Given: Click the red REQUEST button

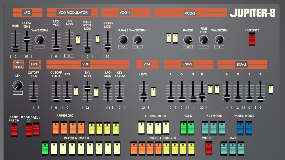Looking at the screenshot, I should click(x=29, y=130).
